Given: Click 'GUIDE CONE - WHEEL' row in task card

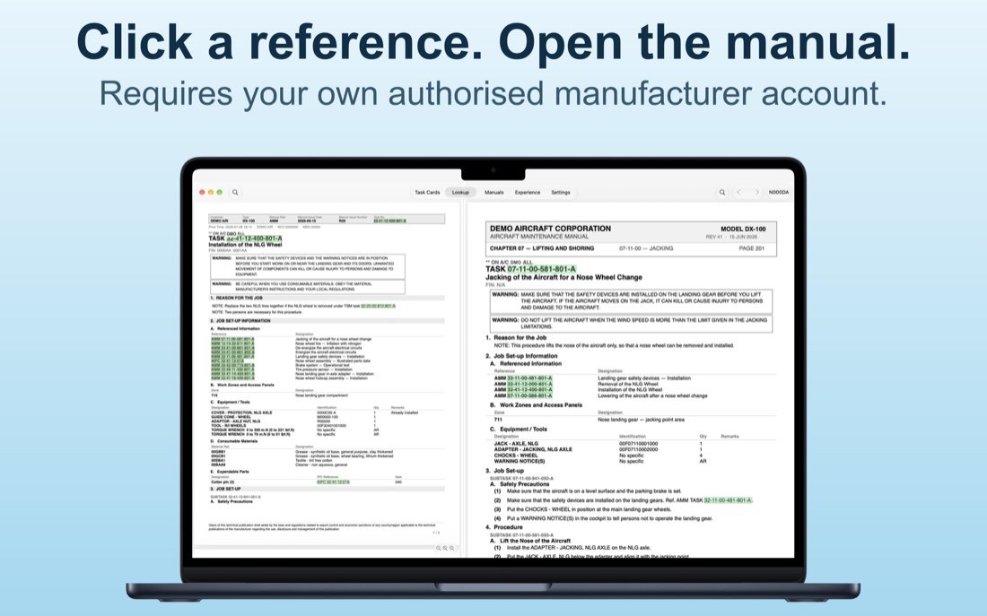Looking at the screenshot, I should point(231,417).
